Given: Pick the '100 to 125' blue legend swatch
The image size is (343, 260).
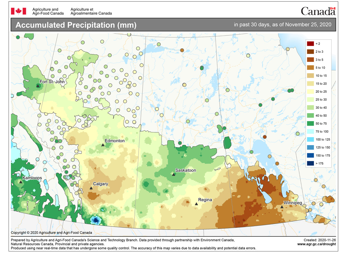Looking at the screenshot, I should point(310,140).
